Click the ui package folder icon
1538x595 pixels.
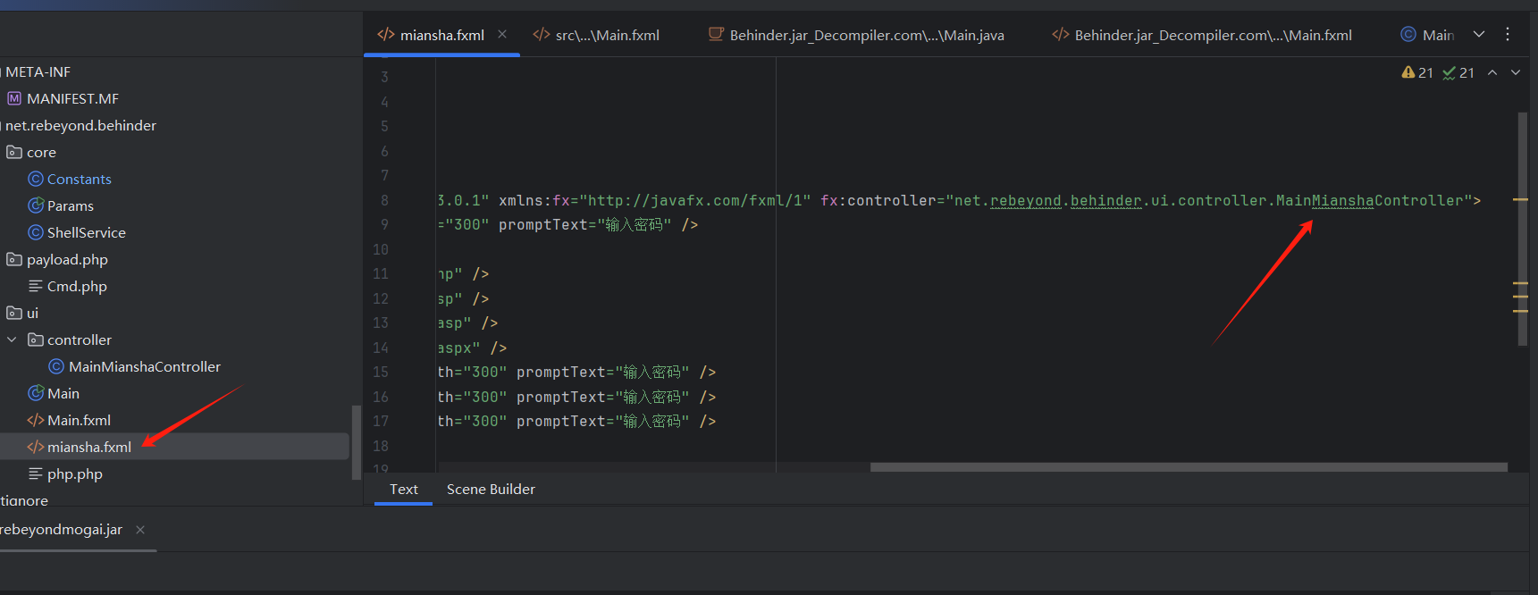tap(14, 313)
